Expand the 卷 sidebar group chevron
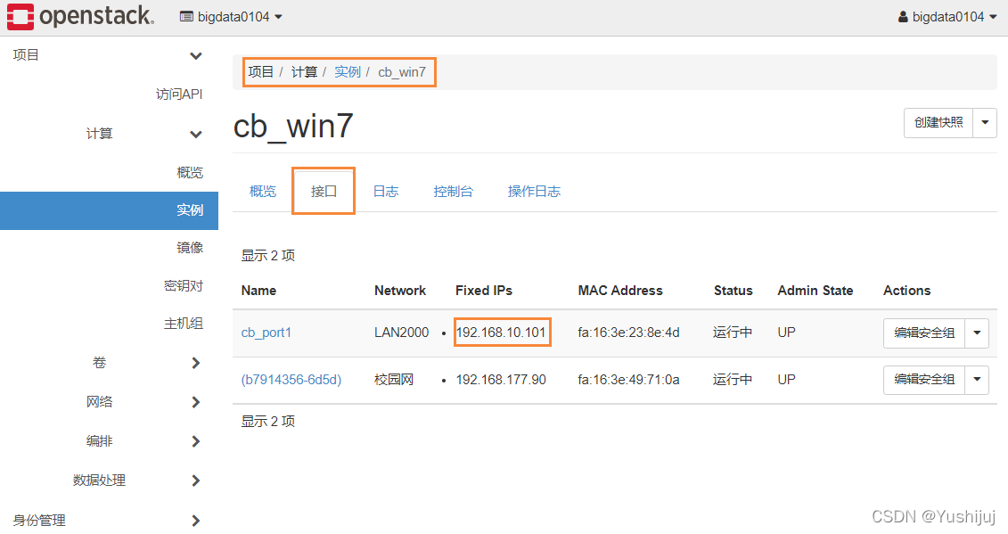Image resolution: width=1008 pixels, height=534 pixels. click(x=196, y=364)
